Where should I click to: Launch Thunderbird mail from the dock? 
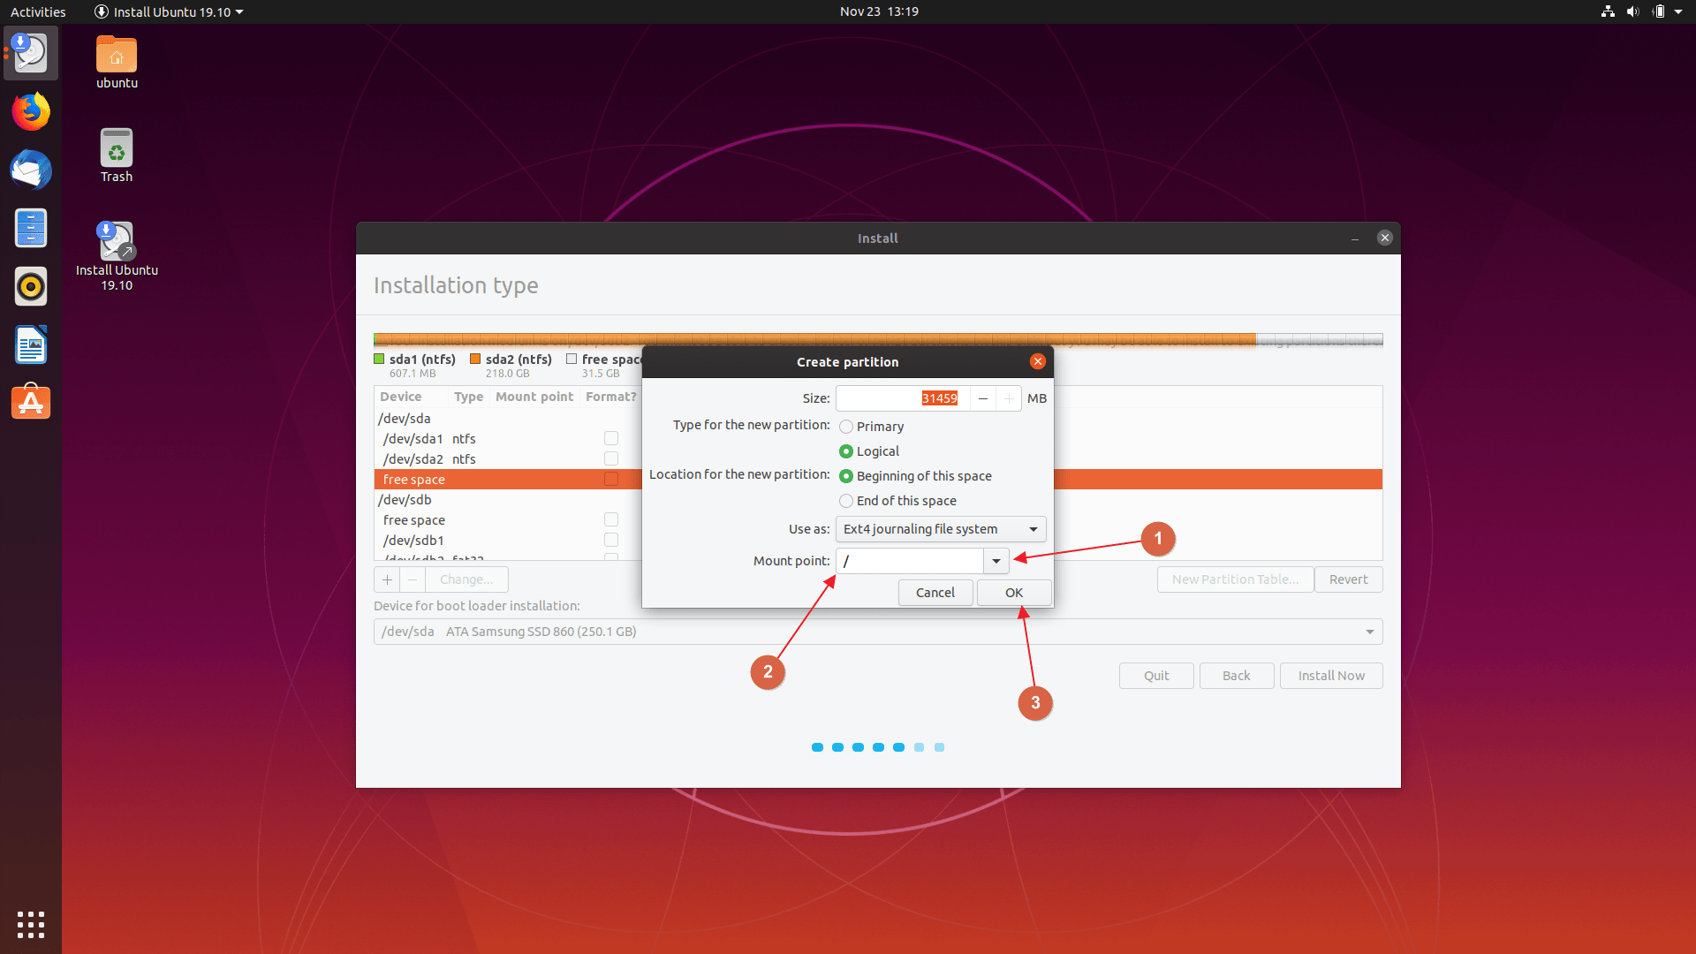tap(31, 170)
